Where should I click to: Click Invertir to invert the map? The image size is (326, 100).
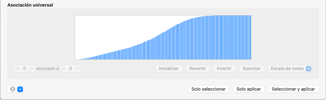[224, 69]
